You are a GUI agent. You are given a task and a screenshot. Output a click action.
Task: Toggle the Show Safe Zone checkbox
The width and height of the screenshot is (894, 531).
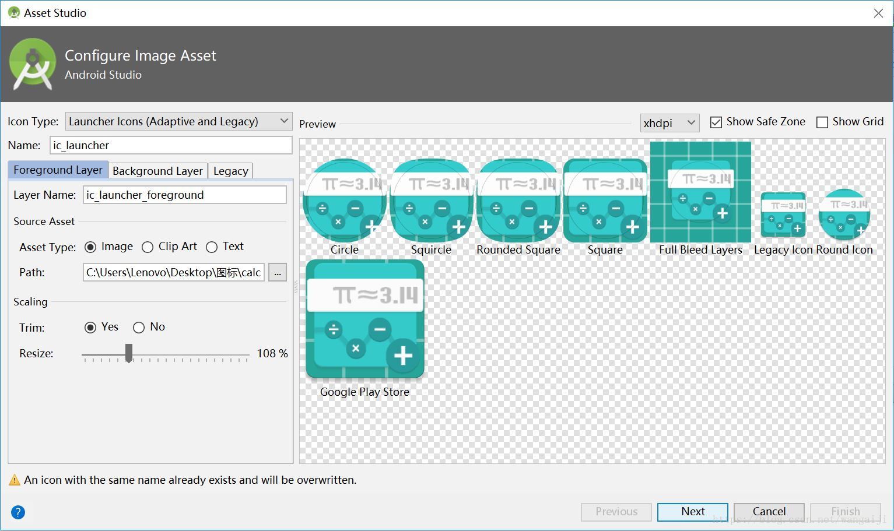click(x=716, y=122)
